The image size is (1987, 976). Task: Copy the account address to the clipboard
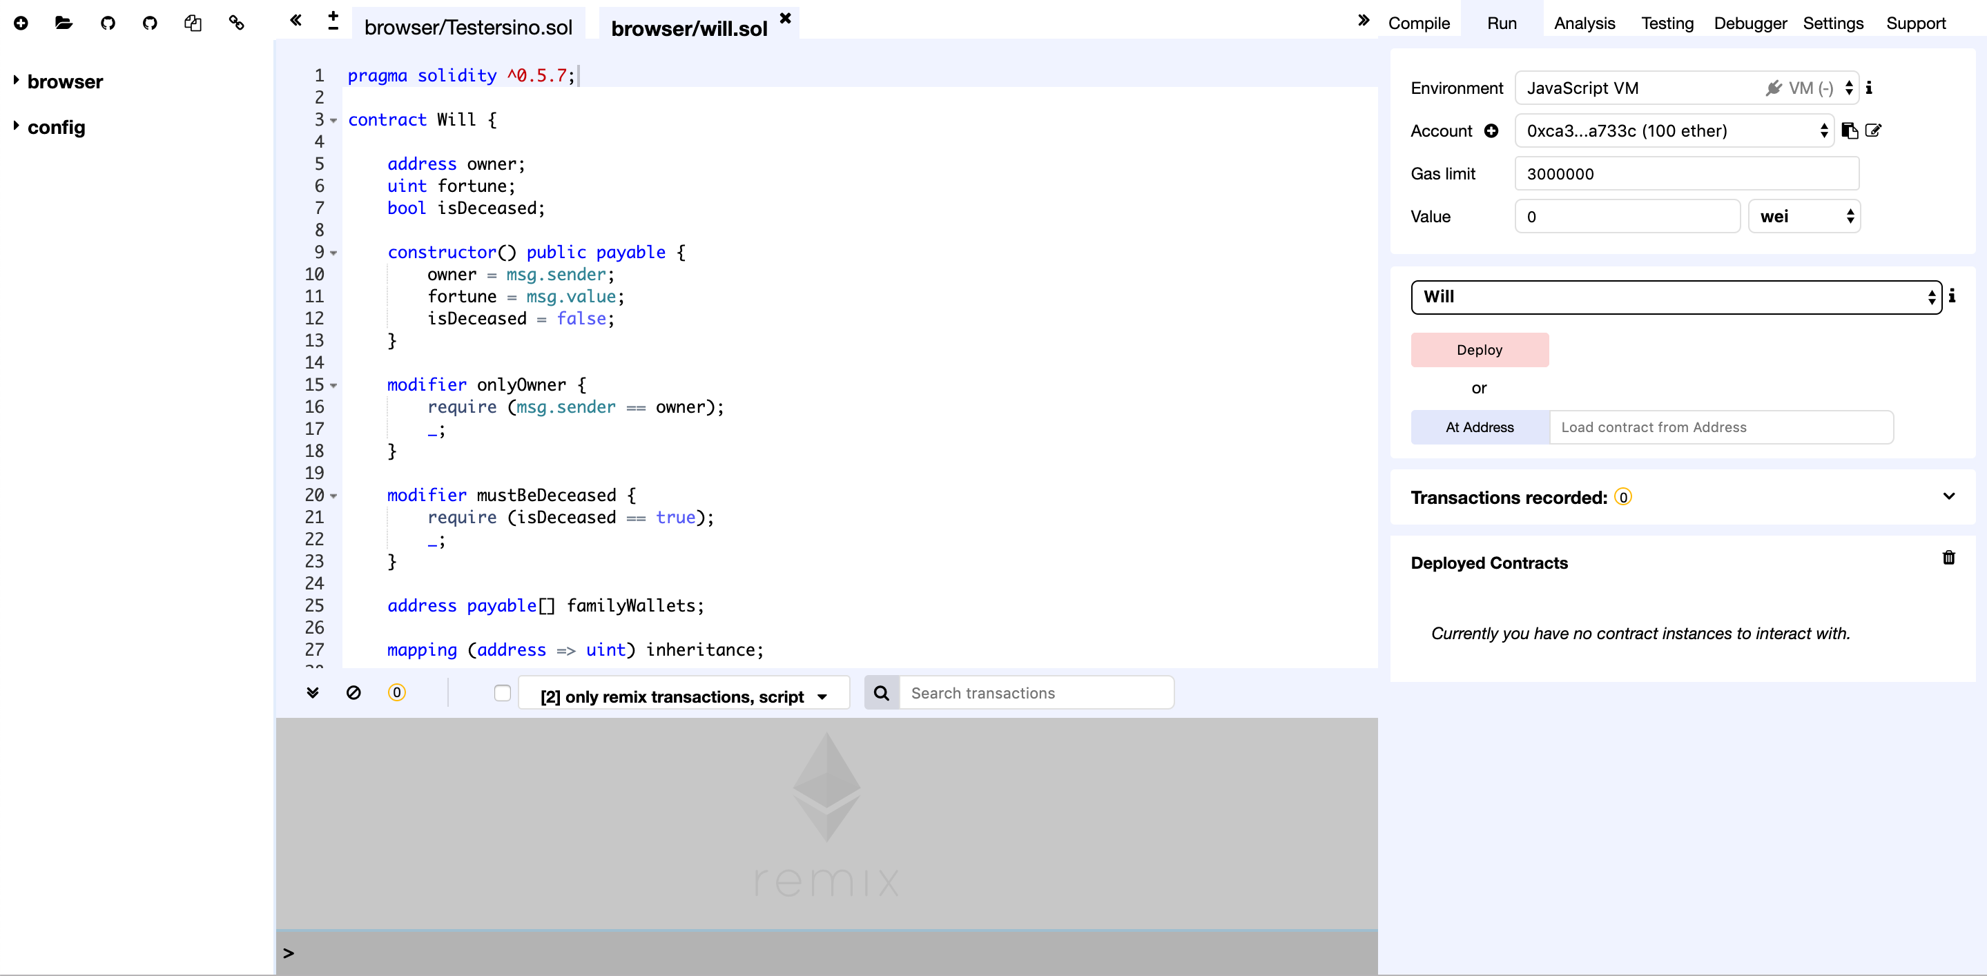(x=1849, y=131)
